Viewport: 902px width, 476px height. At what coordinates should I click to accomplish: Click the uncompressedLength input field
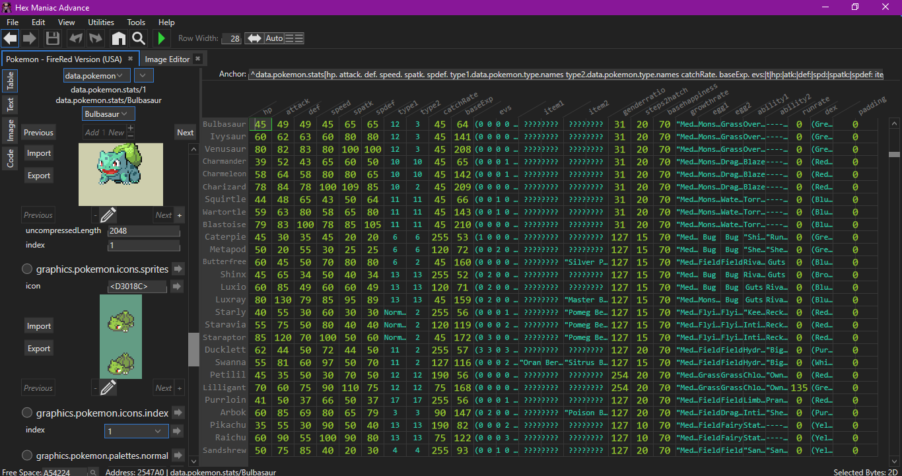pos(143,231)
